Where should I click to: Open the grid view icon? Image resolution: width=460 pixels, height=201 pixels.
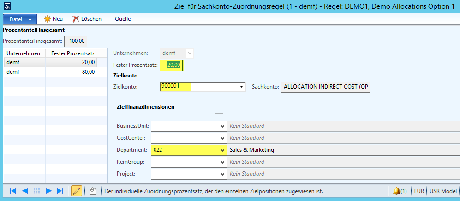pyautogui.click(x=37, y=191)
